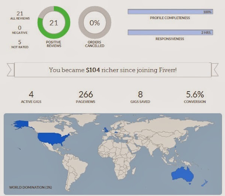Click the Responsiveness 2 HRS. bar
The height and width of the screenshot is (196, 225).
[170, 33]
